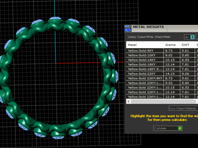Viewport: 198px width, 148px height.
Task: Sort by the Metal column header
Action: (x=145, y=45)
